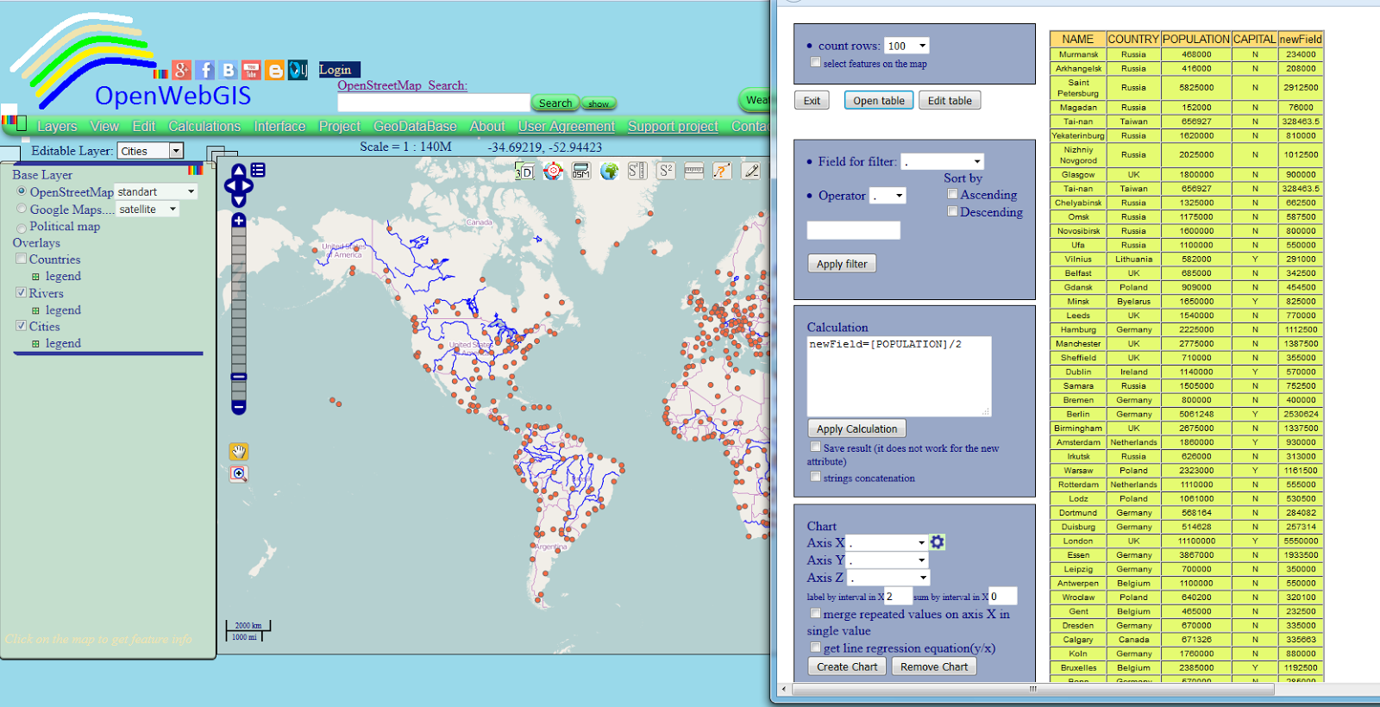This screenshot has height=707, width=1380.
Task: Open the View menu
Action: click(x=104, y=126)
